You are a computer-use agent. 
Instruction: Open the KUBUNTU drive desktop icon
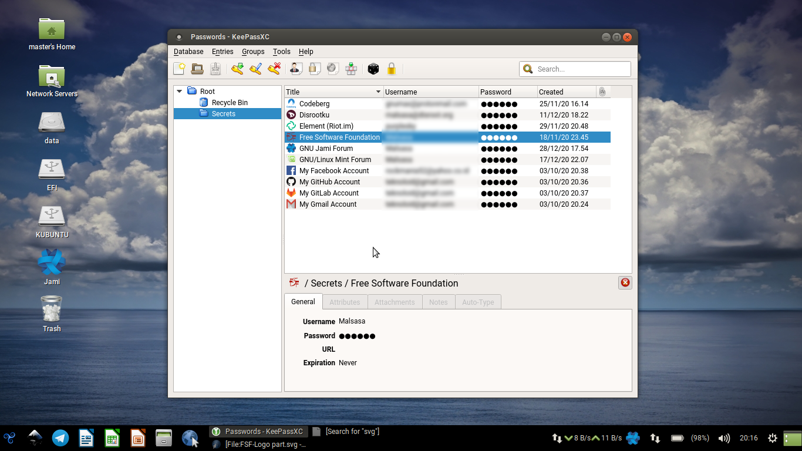52,222
